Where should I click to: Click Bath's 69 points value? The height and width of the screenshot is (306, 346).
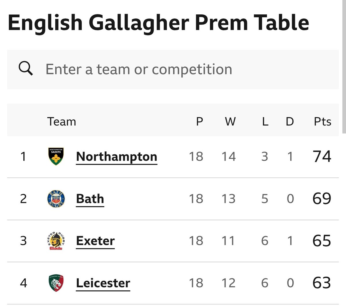(x=322, y=199)
